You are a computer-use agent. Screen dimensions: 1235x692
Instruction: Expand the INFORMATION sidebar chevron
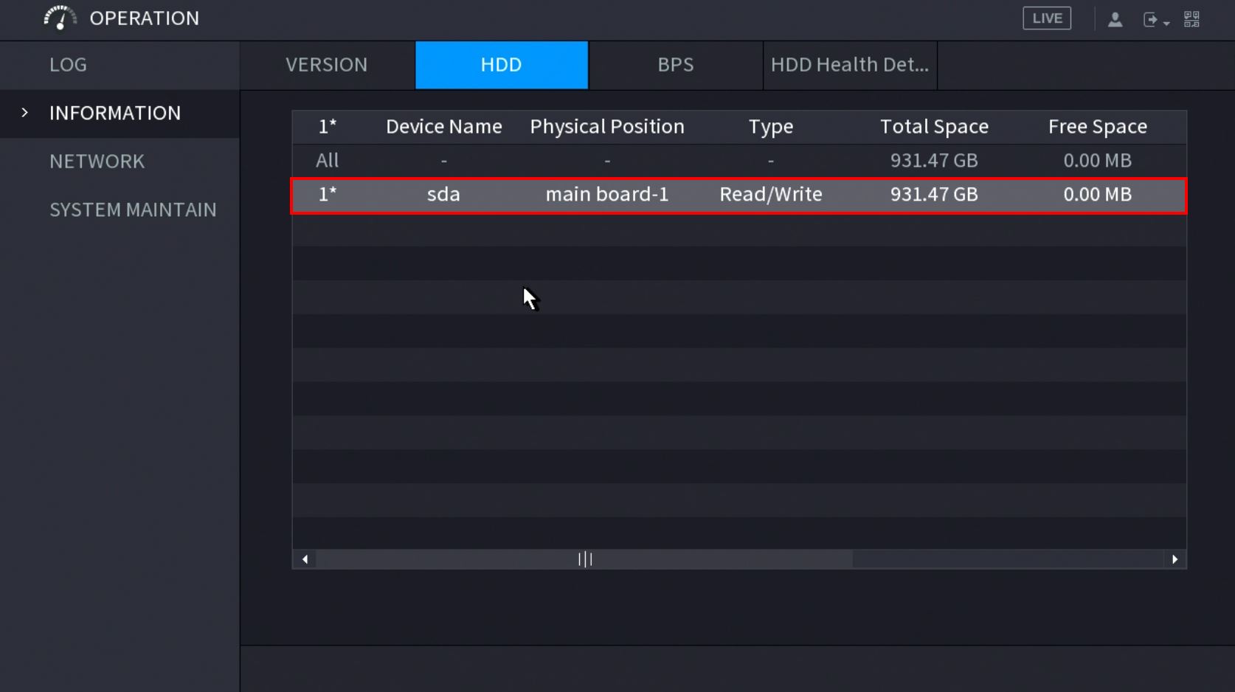click(x=25, y=113)
